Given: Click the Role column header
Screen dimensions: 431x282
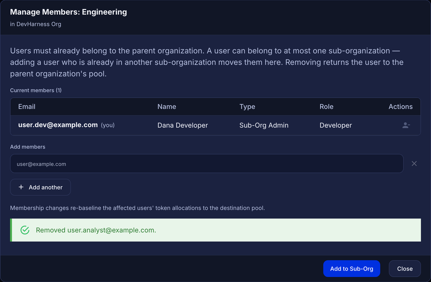Looking at the screenshot, I should pos(326,107).
